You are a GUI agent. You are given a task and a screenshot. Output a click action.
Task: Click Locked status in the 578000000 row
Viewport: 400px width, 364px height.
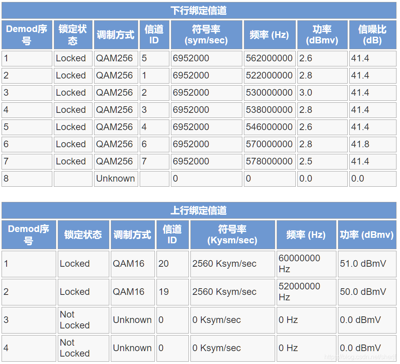click(71, 161)
